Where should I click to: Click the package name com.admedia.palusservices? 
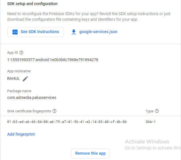pyautogui.click(x=32, y=98)
